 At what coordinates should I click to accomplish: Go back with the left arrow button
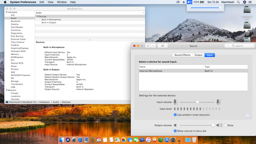pyautogui.click(x=148, y=46)
